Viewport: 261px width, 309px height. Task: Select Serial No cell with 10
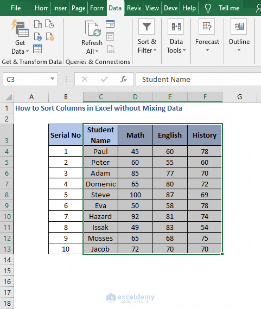(66, 249)
